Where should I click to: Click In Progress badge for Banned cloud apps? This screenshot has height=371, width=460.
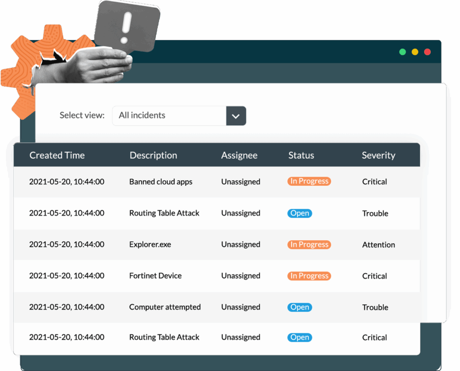click(309, 181)
